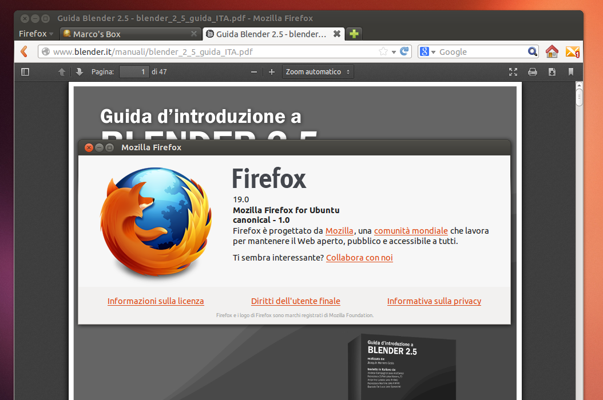Close the Guida Blender 2.5 tab
Image resolution: width=603 pixels, height=400 pixels.
pyautogui.click(x=337, y=34)
